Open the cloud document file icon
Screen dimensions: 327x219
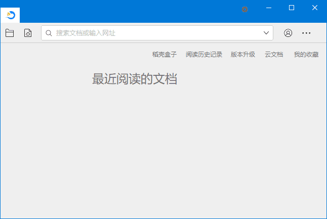click(28, 33)
